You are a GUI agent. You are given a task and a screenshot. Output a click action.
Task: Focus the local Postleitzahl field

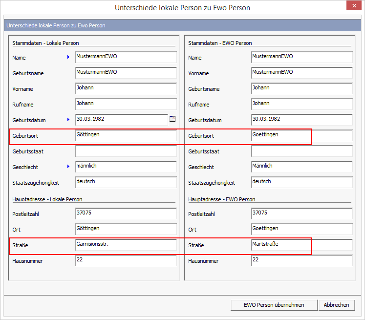tap(126, 213)
